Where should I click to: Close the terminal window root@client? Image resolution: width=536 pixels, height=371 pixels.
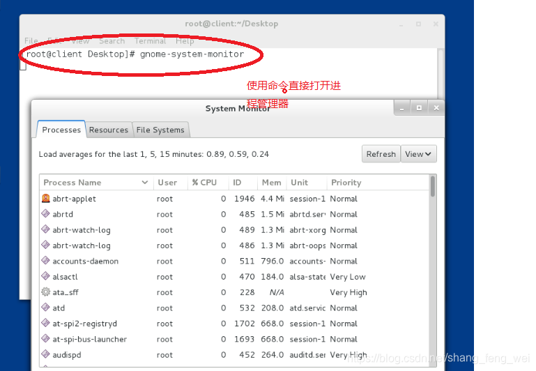[x=436, y=24]
